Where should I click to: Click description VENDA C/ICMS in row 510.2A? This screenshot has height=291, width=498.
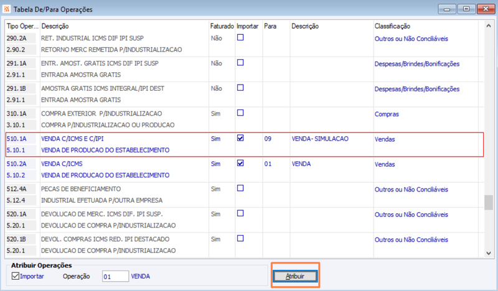point(62,164)
